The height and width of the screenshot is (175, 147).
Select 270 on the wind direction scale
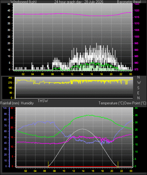10,83
